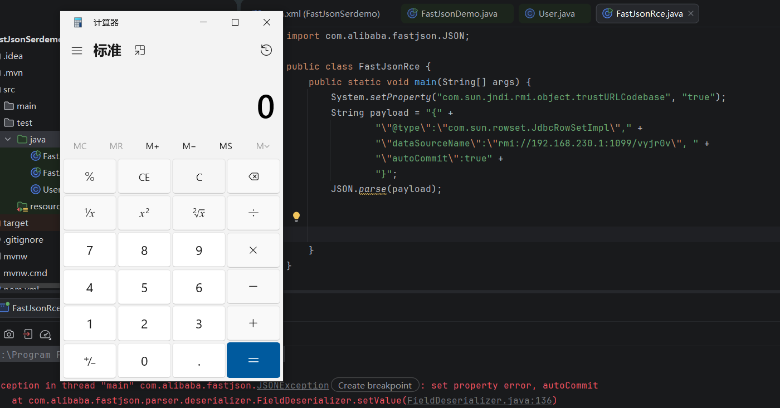Click the addition operator key
Viewport: 780px width, 408px height.
tap(253, 323)
